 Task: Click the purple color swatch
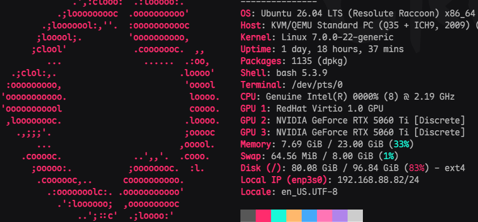coord(340,216)
